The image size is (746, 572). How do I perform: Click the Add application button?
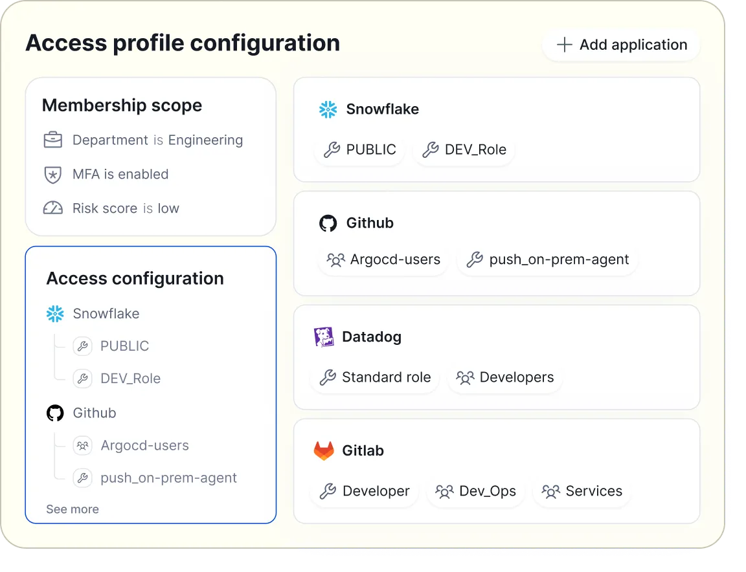[621, 45]
